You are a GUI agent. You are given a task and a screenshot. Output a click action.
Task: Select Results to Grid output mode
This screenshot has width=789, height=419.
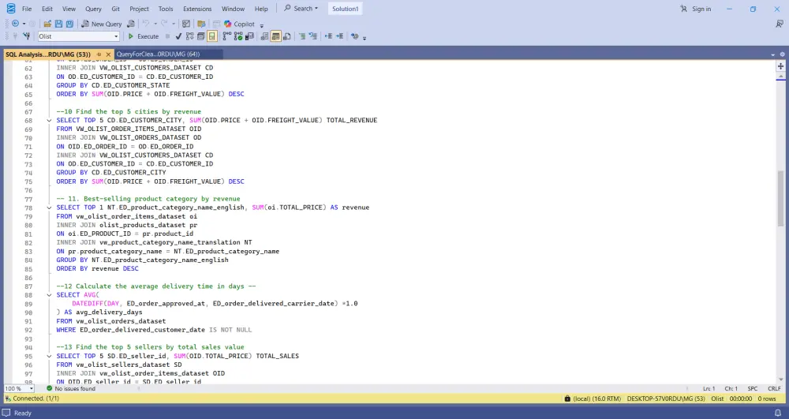[x=275, y=36]
